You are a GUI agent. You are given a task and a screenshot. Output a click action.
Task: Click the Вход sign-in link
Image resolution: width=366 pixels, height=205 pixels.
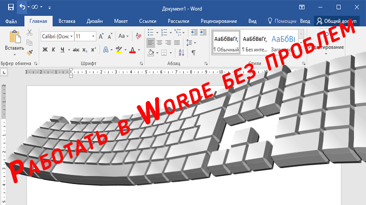pyautogui.click(x=305, y=21)
